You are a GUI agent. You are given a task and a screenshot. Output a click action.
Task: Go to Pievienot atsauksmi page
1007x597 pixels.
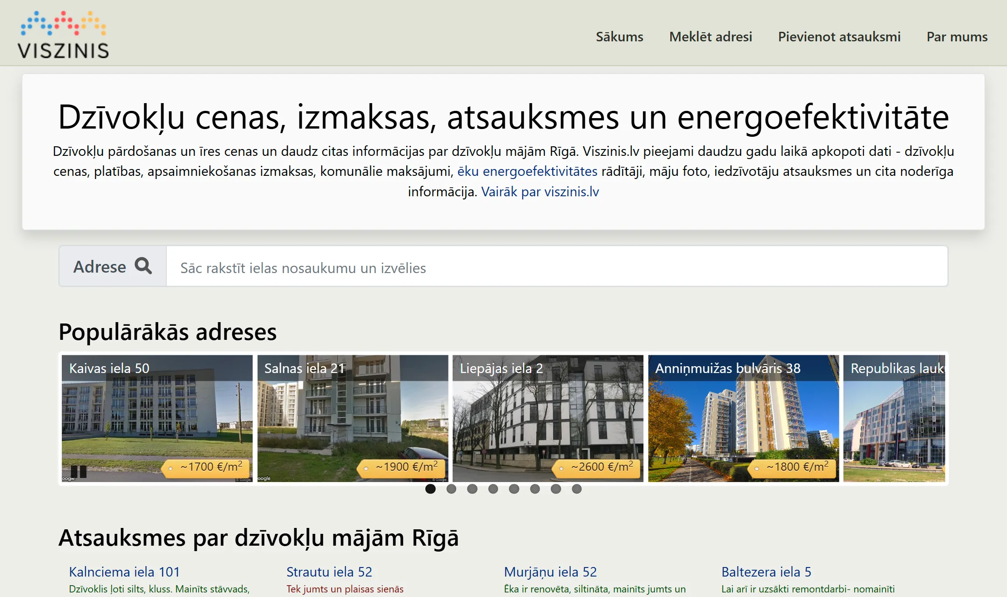pos(839,37)
